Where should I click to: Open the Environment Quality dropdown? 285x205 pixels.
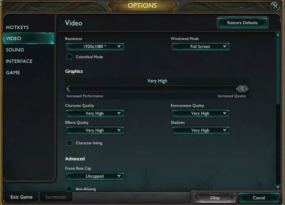200,113
